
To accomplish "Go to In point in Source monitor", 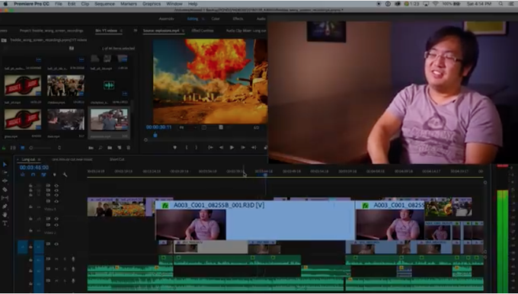I will [210, 147].
